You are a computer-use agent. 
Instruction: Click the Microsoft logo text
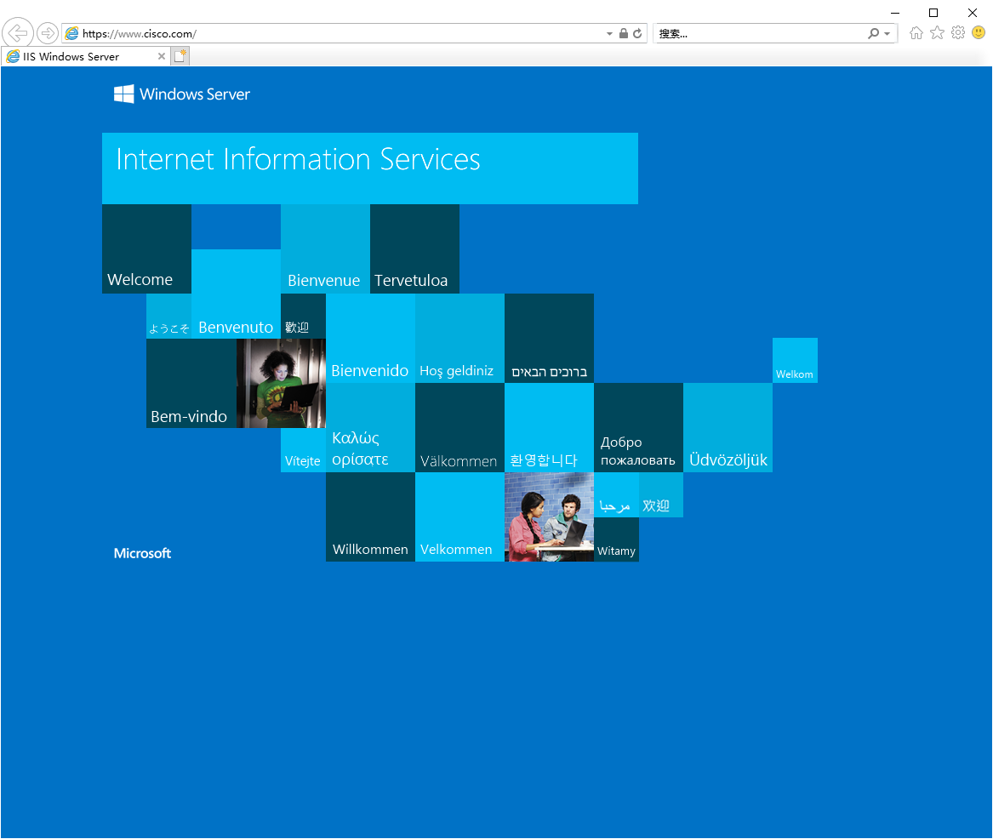click(x=142, y=553)
